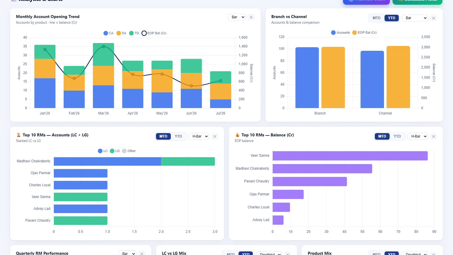
Task: Click Advay Lad label in Balance chart
Action: (261, 220)
